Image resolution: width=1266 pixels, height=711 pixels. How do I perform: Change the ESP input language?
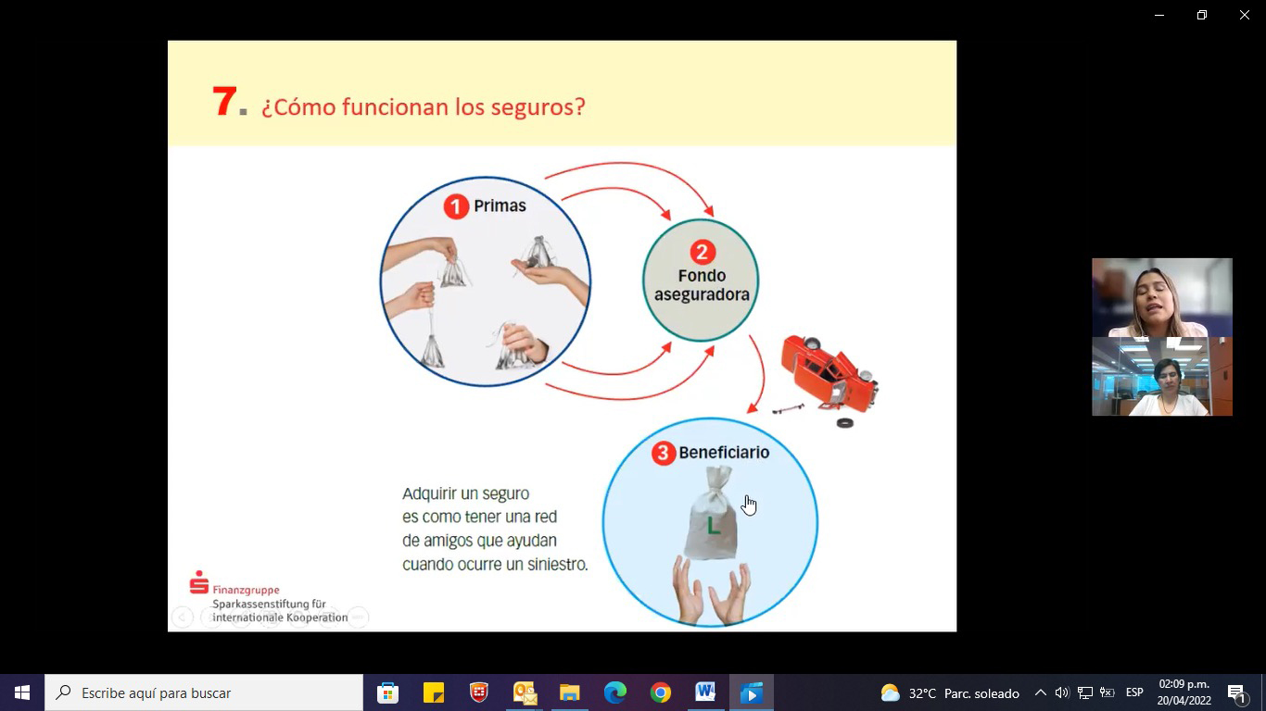click(x=1134, y=692)
